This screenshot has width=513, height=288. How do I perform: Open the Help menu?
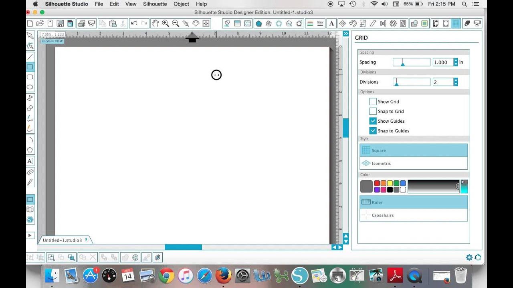click(201, 4)
